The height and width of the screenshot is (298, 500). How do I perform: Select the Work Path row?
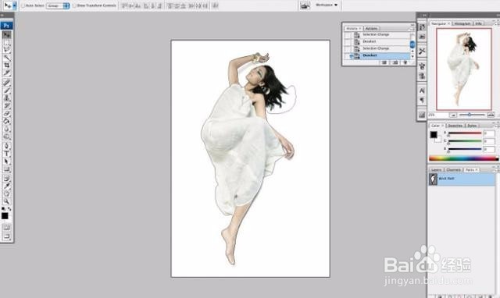(x=462, y=179)
